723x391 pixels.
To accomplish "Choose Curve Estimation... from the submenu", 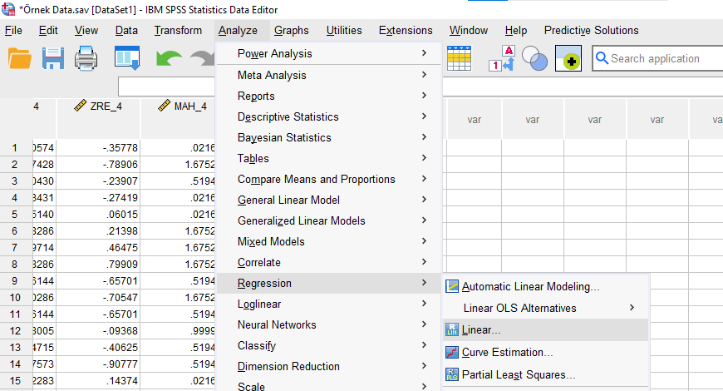I will (507, 352).
